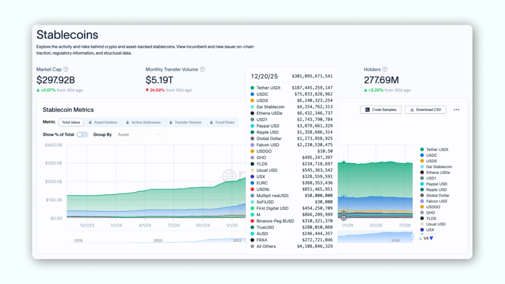
Task: Select the Total Value metric tab
Action: [x=71, y=122]
